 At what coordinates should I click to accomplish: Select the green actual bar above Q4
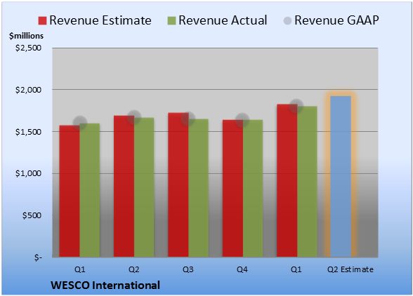click(x=253, y=189)
